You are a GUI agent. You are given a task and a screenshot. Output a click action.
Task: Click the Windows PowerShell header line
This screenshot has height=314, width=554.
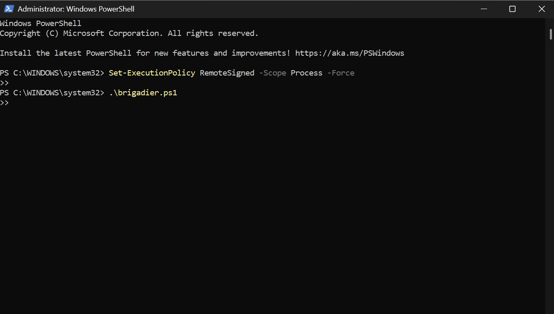(x=41, y=23)
